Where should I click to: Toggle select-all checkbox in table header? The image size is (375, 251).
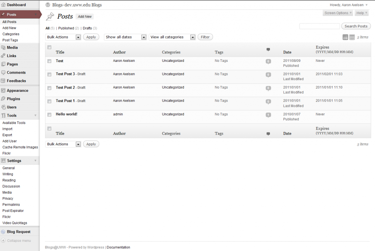tap(49, 47)
